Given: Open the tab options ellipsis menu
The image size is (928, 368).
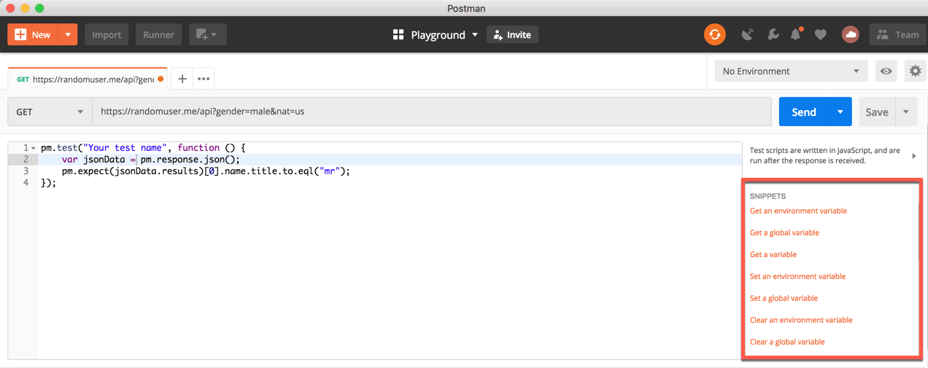Looking at the screenshot, I should click(204, 79).
